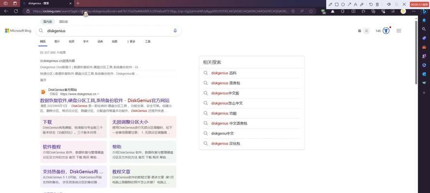Click the diskgenius search input field
This screenshot has height=193, width=430.
pyautogui.click(x=108, y=31)
